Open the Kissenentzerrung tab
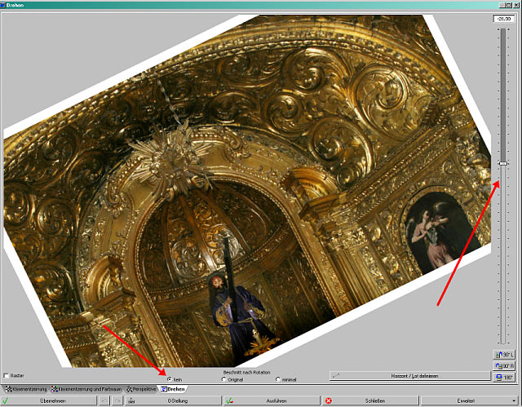522x407 pixels. pyautogui.click(x=26, y=389)
